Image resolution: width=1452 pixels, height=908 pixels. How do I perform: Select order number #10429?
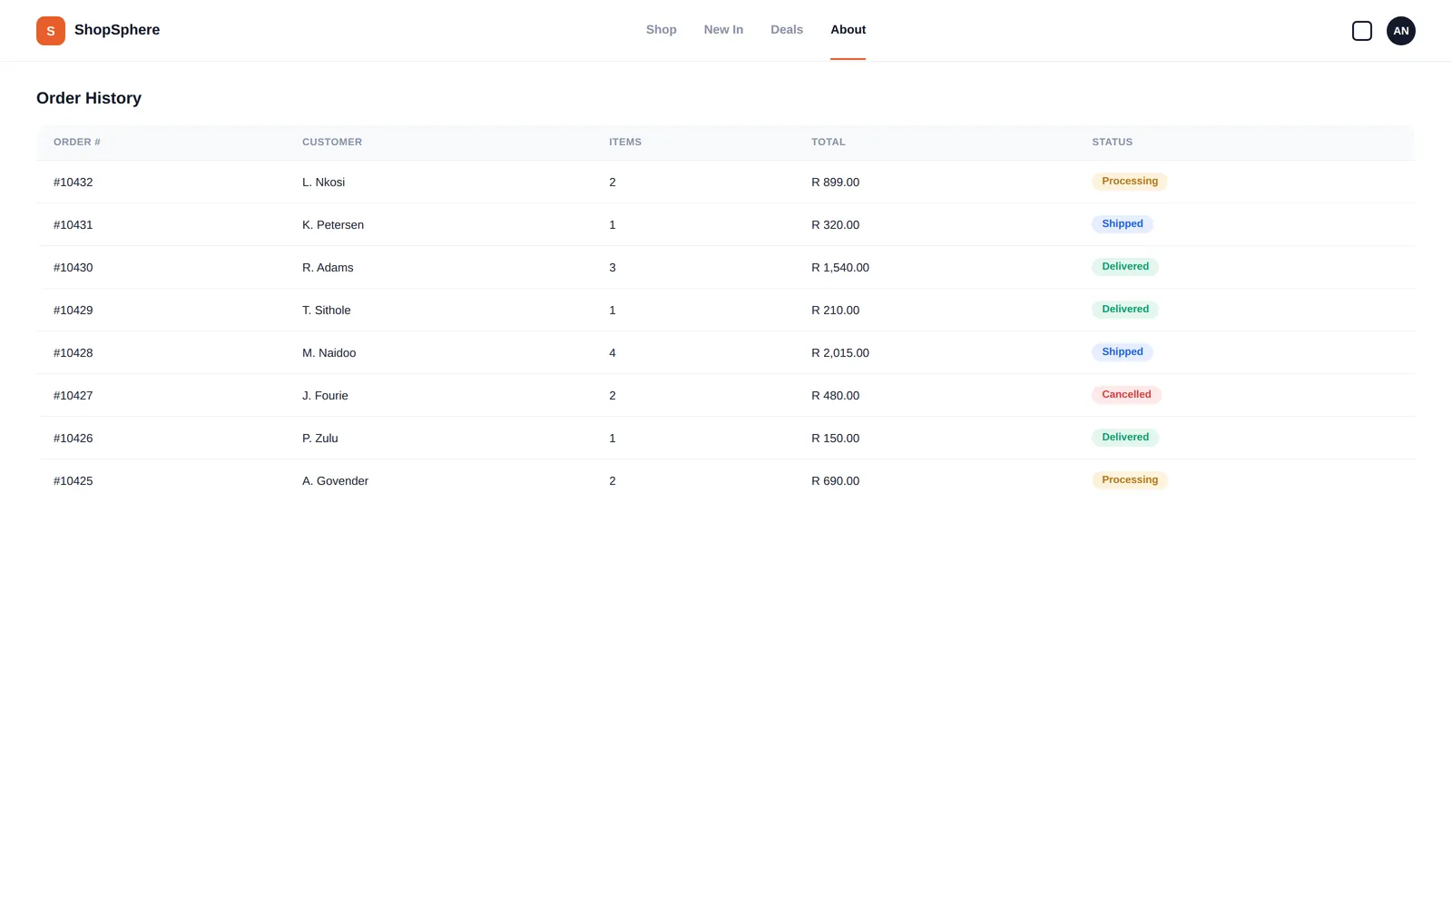(x=73, y=311)
